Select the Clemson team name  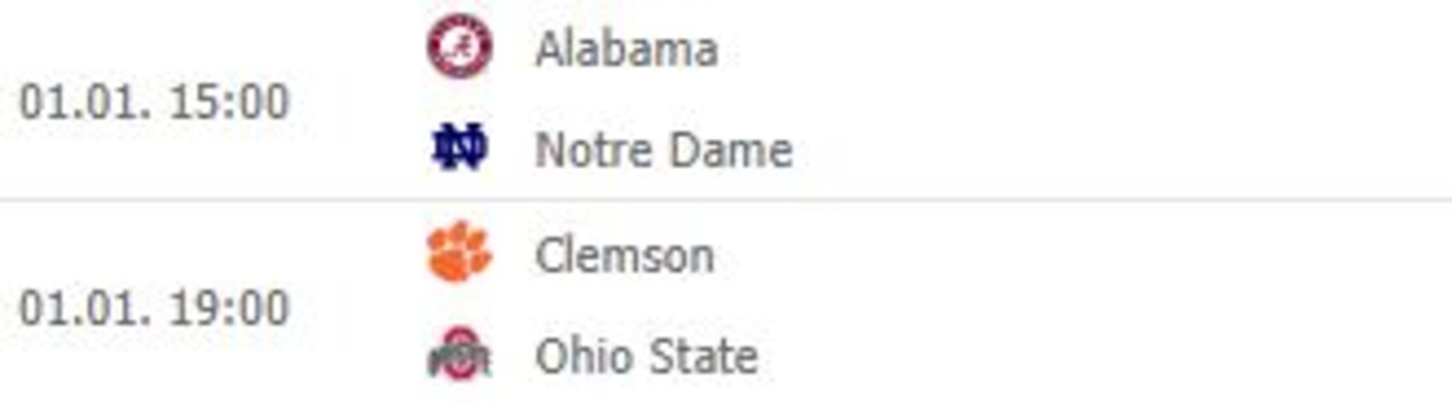tap(624, 255)
